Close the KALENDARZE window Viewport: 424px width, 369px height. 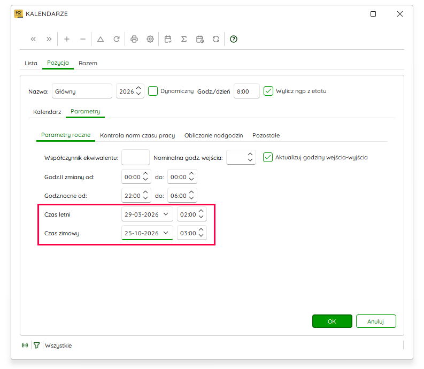(x=400, y=14)
